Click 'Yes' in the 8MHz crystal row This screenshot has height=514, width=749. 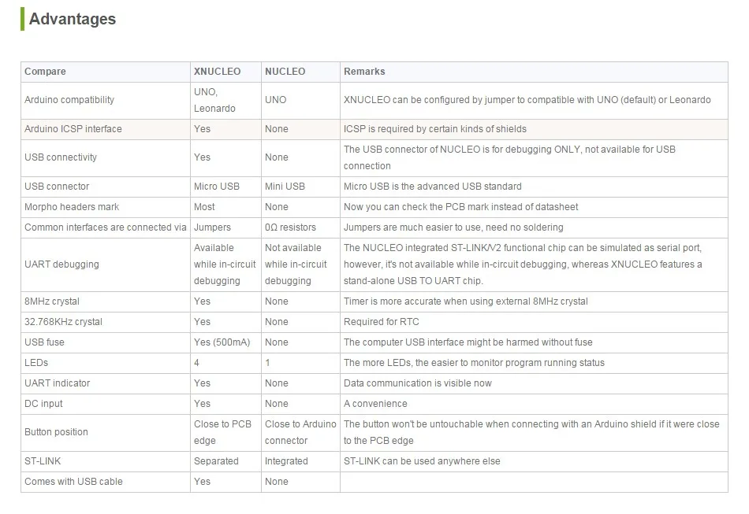[202, 301]
